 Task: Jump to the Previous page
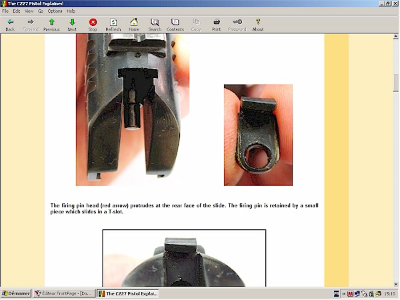[x=51, y=25]
